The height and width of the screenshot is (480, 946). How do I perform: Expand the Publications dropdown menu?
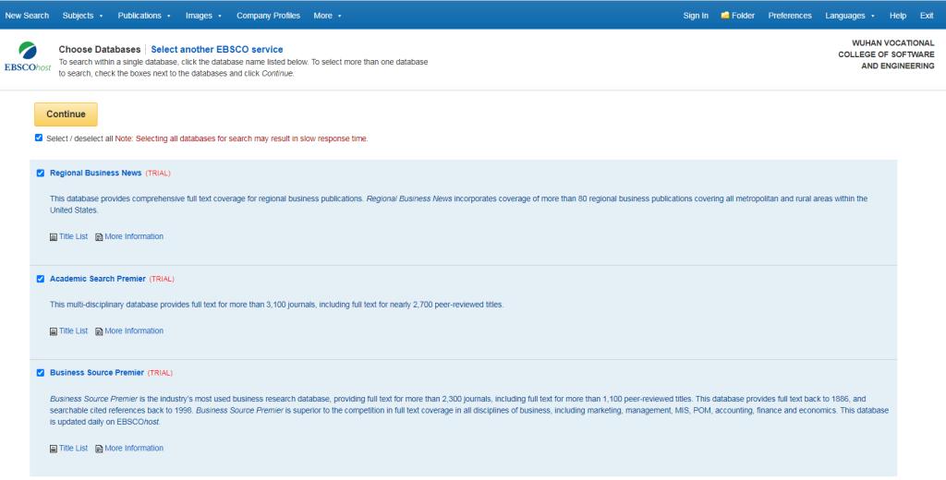pos(145,15)
